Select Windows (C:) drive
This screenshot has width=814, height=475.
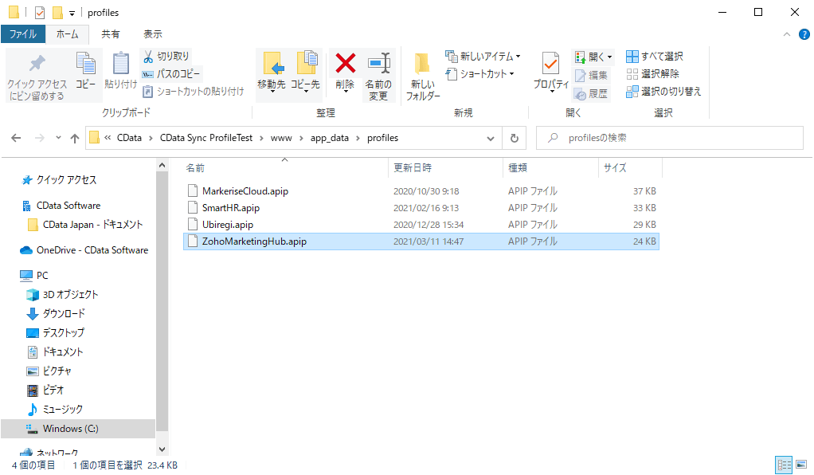78,429
